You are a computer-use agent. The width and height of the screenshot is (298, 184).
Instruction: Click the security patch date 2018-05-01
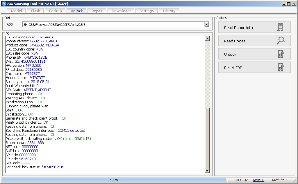[x=40, y=82]
